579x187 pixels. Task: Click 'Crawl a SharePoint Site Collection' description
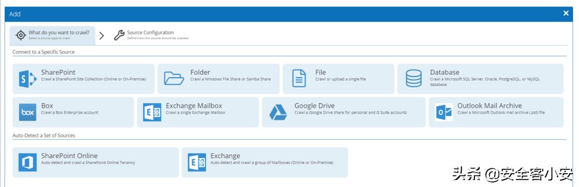click(x=94, y=79)
